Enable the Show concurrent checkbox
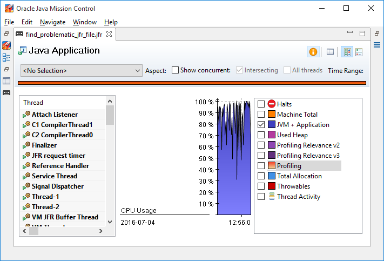Screen dimensions: 384x261 tap(175, 70)
